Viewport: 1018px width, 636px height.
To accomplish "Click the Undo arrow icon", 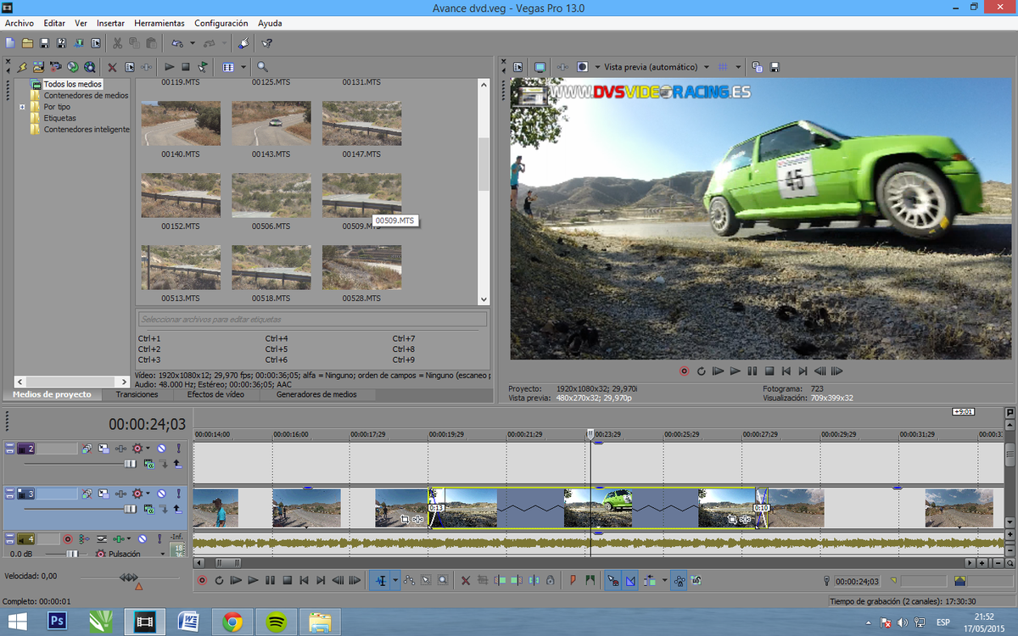I will 176,42.
